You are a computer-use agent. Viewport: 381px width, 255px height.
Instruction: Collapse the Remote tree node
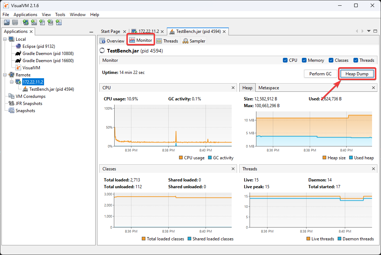click(5, 75)
